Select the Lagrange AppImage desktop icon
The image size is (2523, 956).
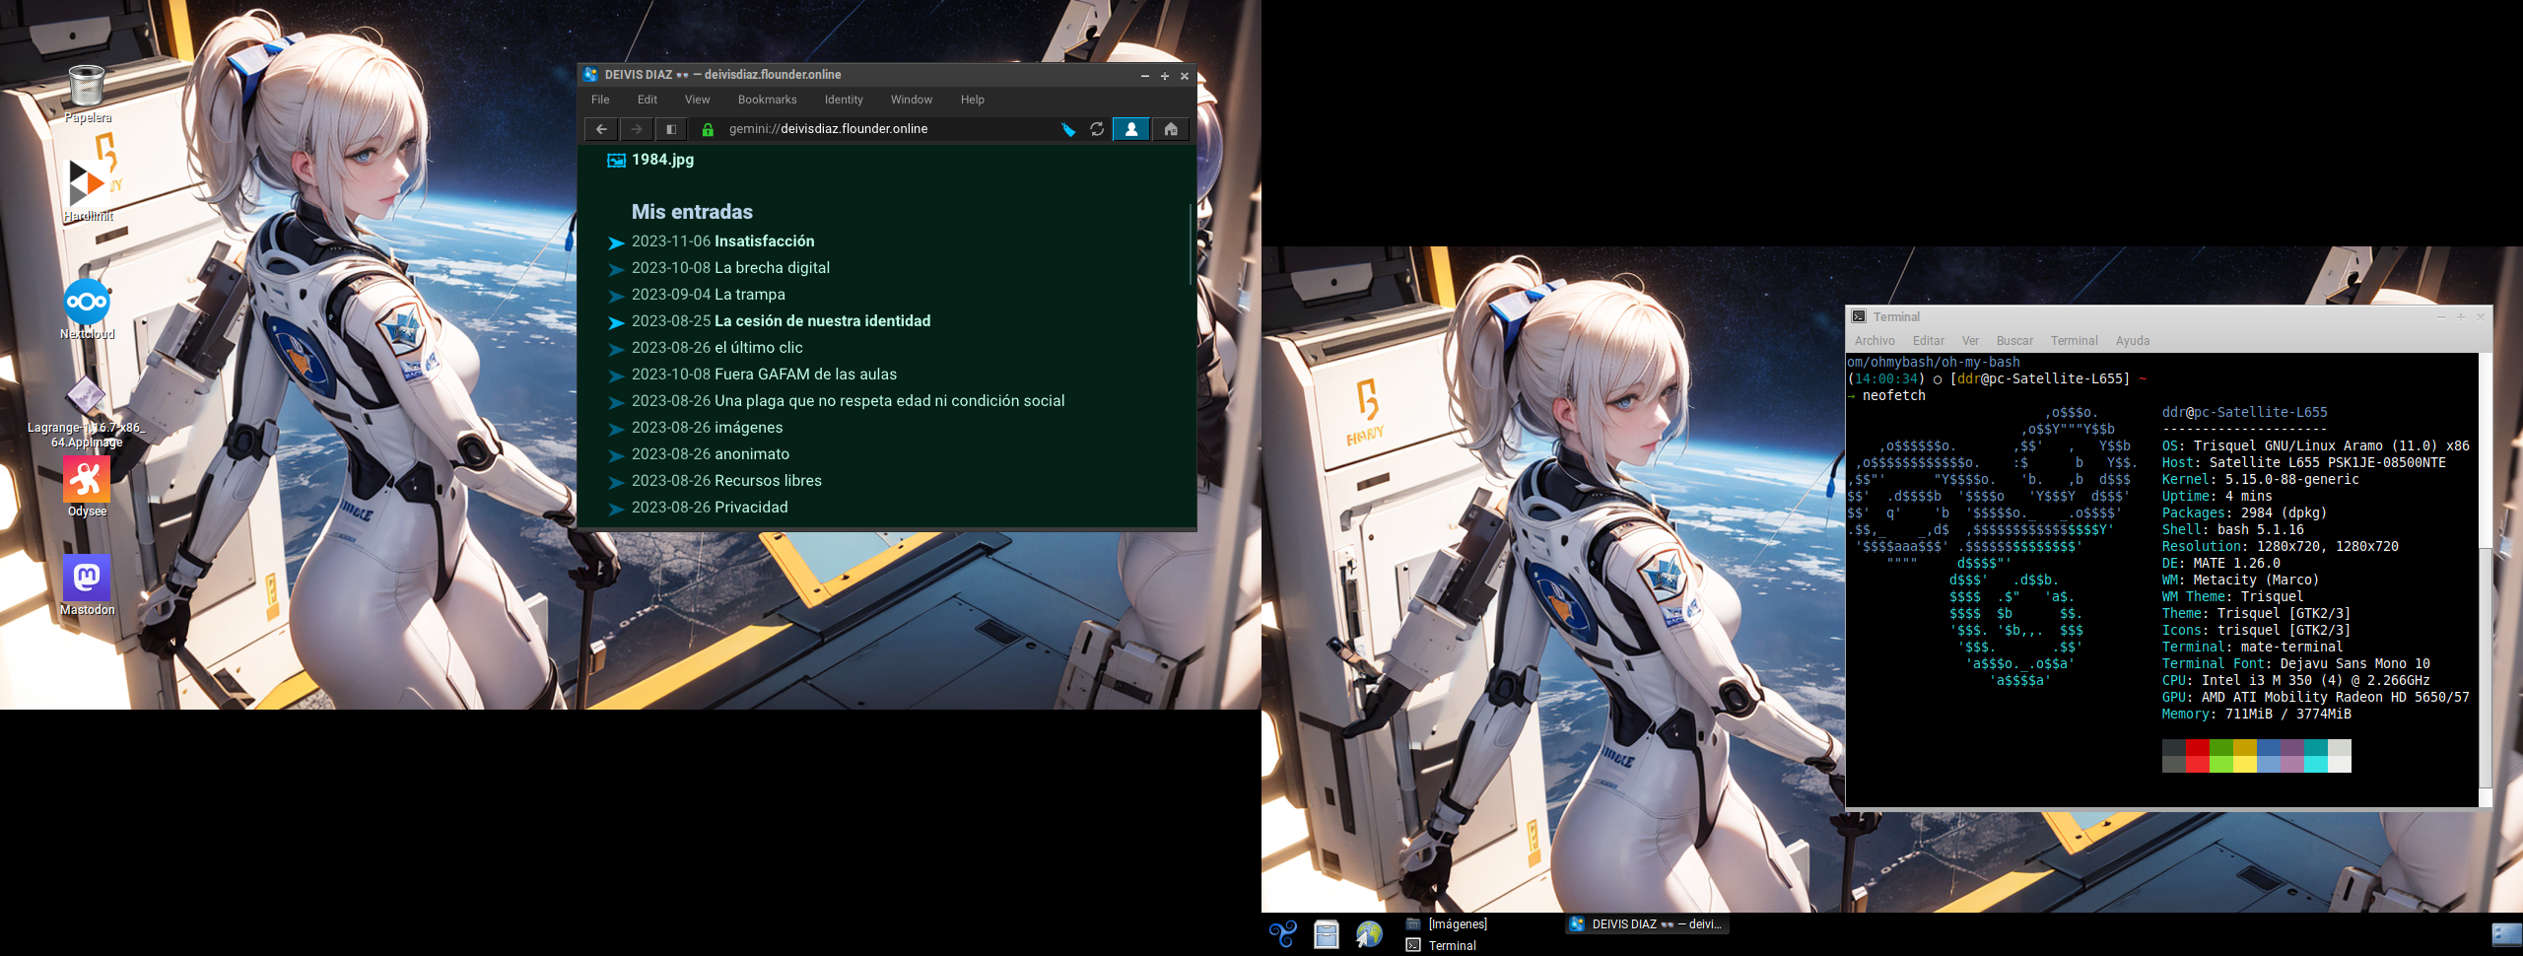point(86,412)
